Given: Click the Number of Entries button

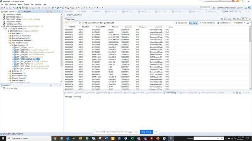Looking at the screenshot, I should 207,23.
